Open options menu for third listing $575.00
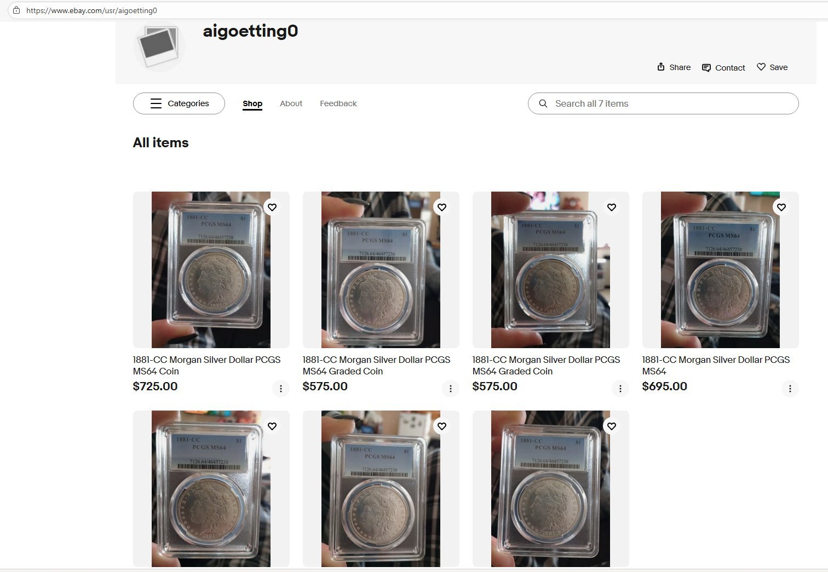828x572 pixels. [620, 389]
